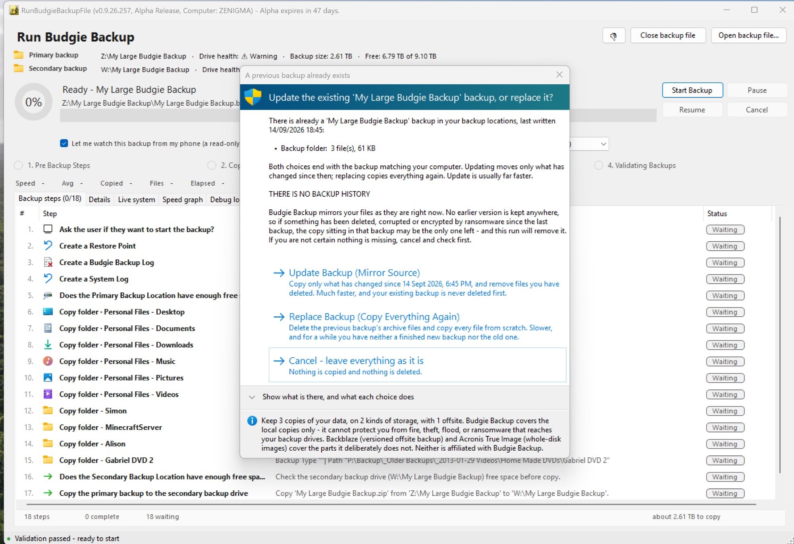Image resolution: width=794 pixels, height=544 pixels.
Task: Click the Budgie app icon in the title bar
Action: (x=14, y=10)
